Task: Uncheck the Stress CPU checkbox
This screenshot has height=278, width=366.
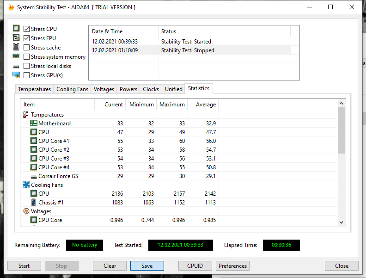Action: pyautogui.click(x=27, y=29)
